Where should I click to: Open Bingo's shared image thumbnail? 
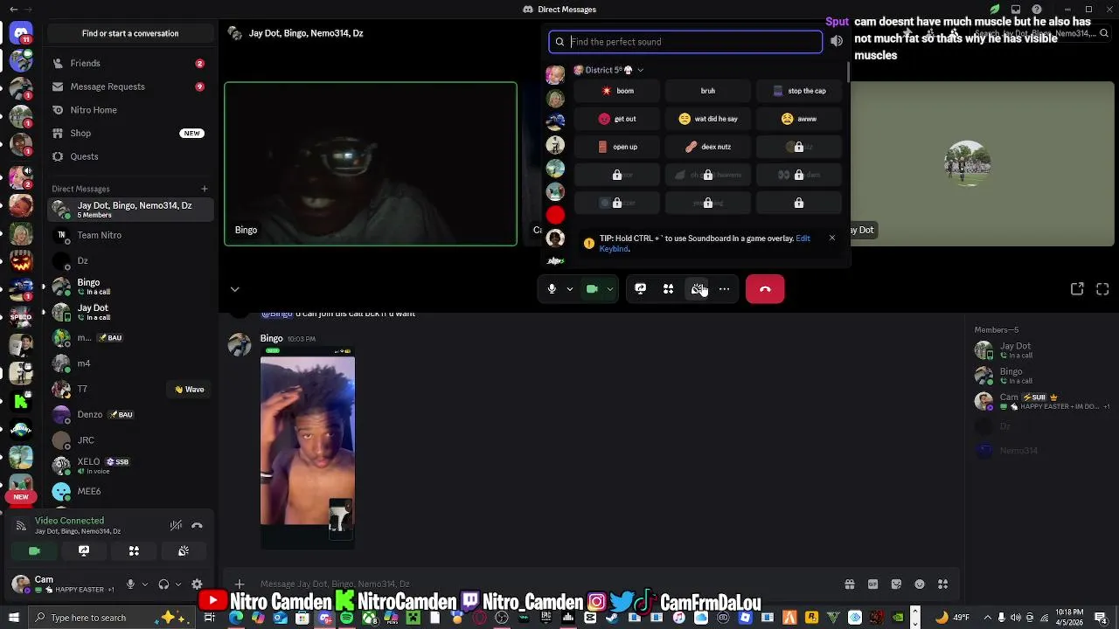pos(308,448)
